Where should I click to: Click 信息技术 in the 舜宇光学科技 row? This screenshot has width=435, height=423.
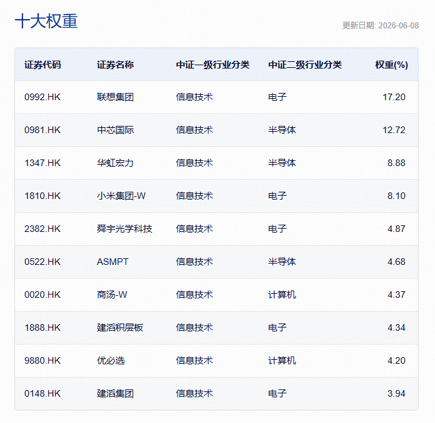(x=194, y=229)
